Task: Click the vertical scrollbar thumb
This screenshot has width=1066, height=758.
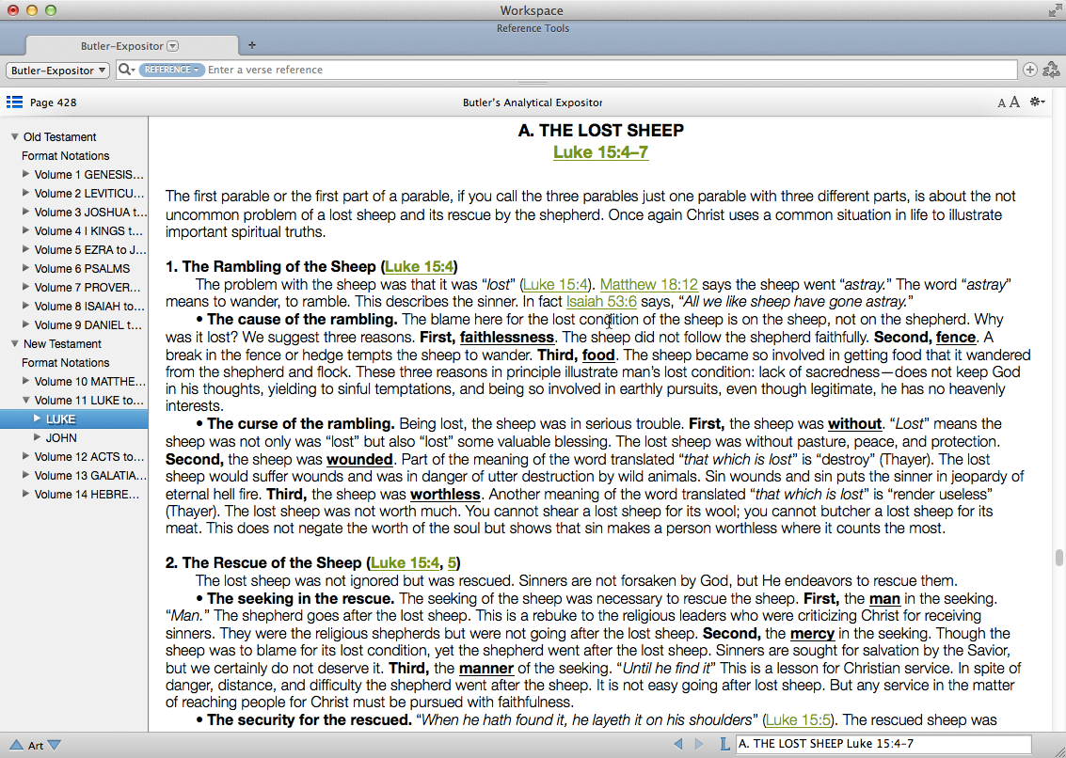Action: pyautogui.click(x=1058, y=557)
